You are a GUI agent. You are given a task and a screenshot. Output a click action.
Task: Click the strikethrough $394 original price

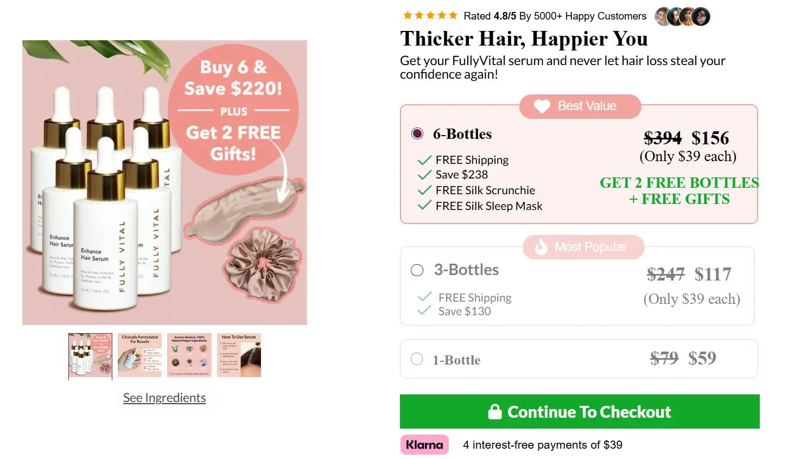[663, 138]
